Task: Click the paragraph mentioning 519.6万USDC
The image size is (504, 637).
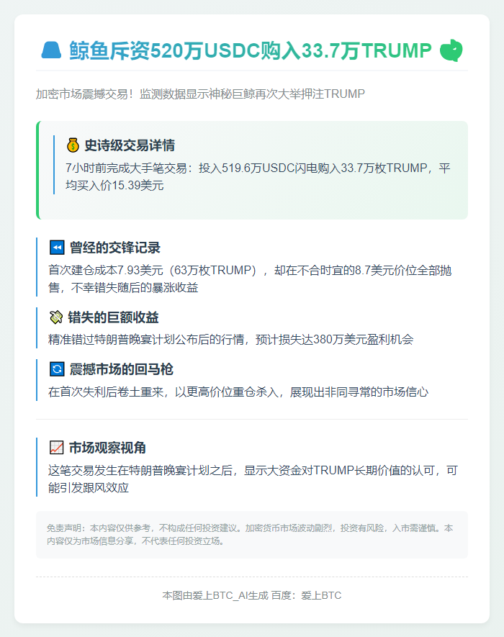Action: coord(258,177)
